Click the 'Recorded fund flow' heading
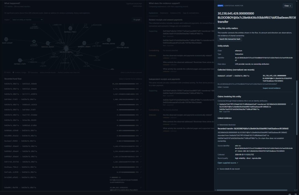Image resolution: width=299 pixels, height=195 pixels. 13,78
